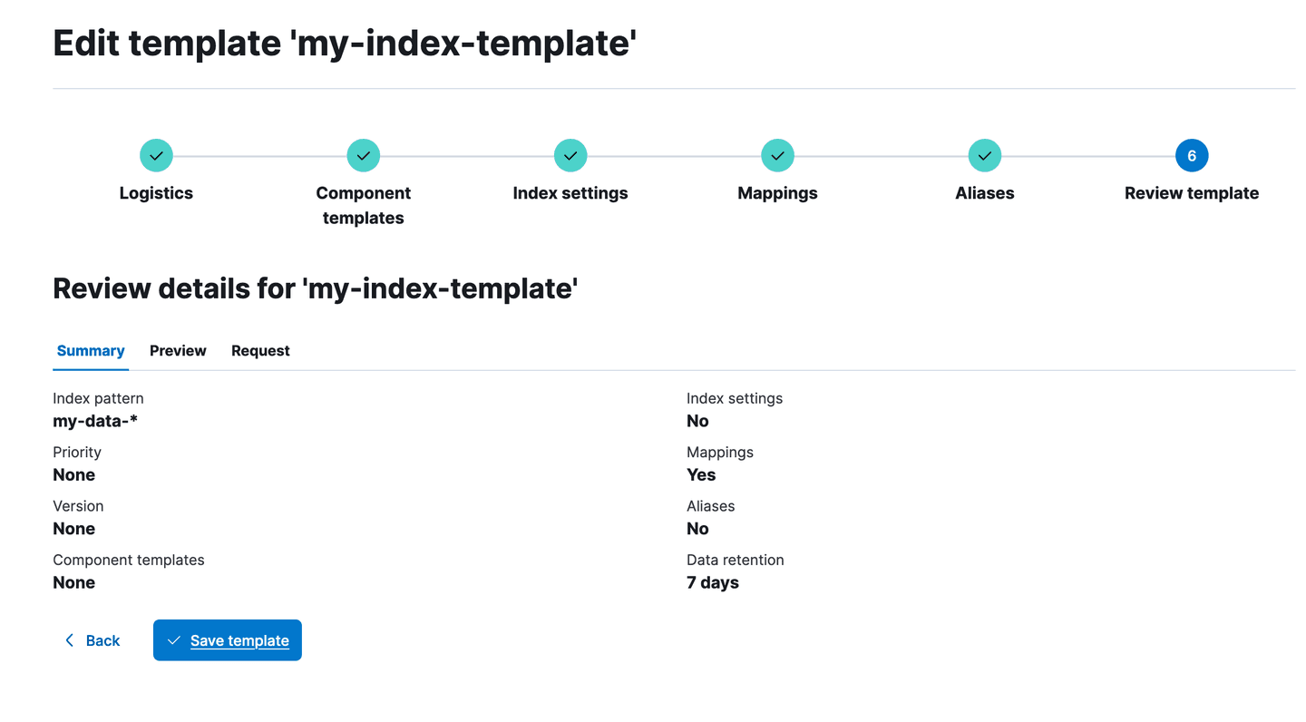Viewport: 1306px width, 722px height.
Task: Click the Aliases step label
Action: [x=984, y=193]
